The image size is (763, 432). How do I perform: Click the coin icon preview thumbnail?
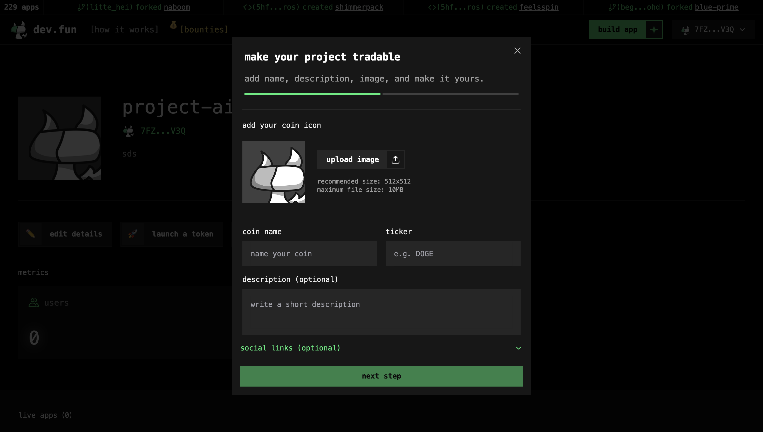click(273, 172)
